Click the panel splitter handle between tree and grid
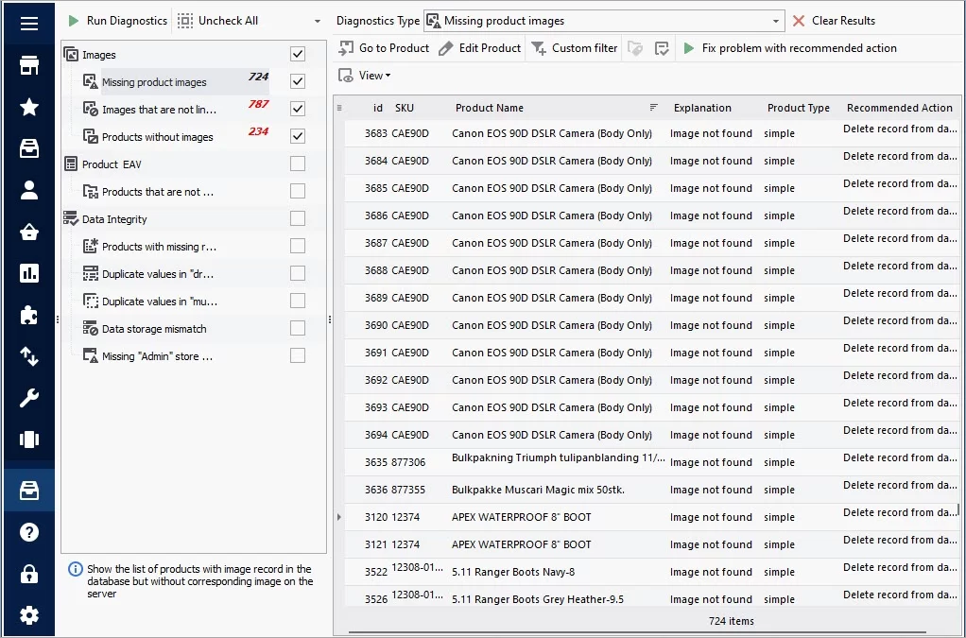 pos(330,319)
